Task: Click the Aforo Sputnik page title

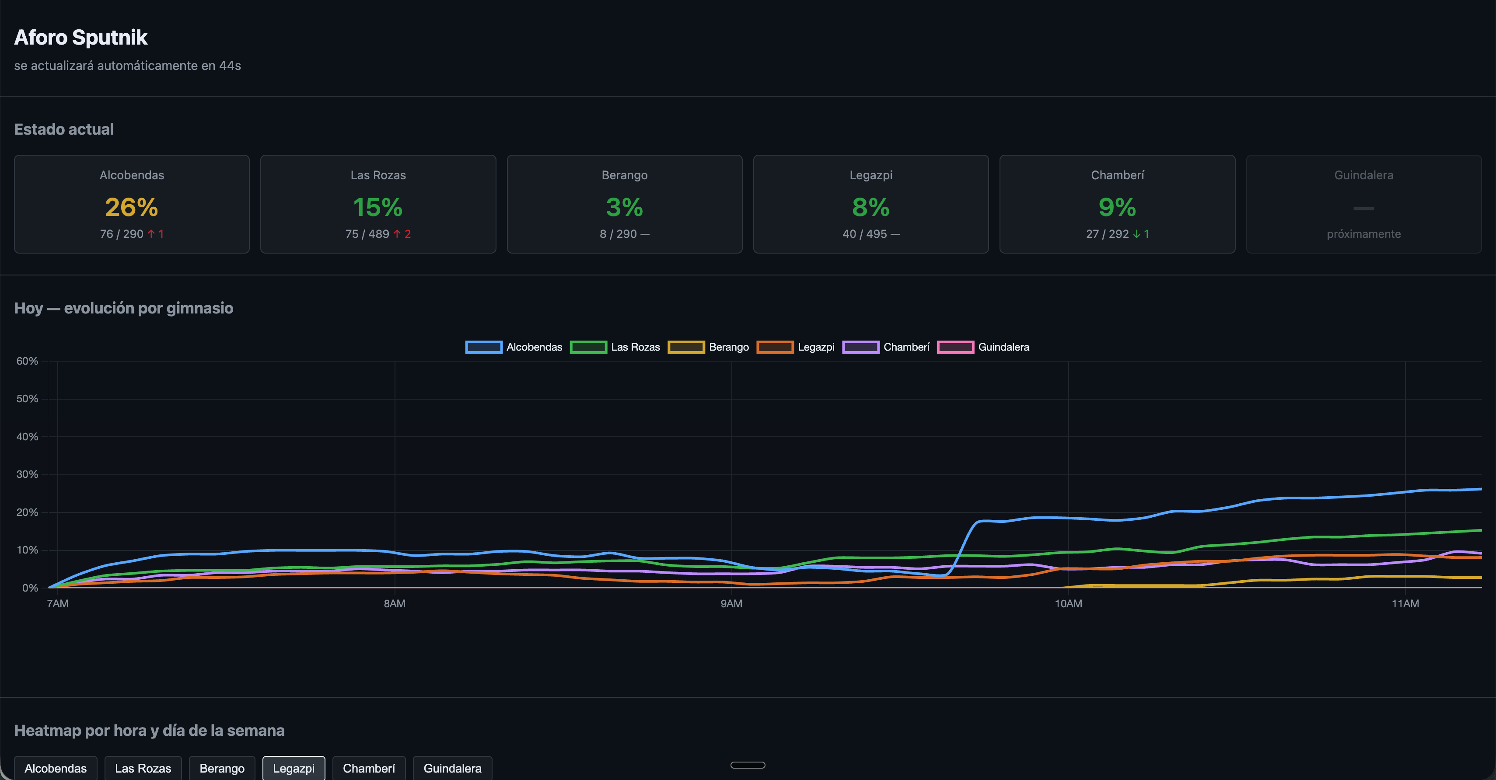Action: pyautogui.click(x=81, y=37)
